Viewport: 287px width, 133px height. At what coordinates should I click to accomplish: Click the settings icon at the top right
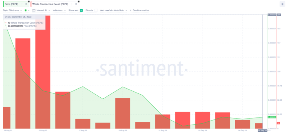[282, 4]
